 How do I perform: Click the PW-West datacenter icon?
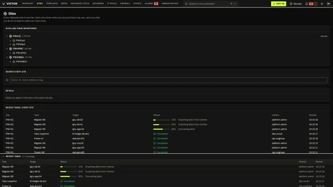[x=14, y=44]
